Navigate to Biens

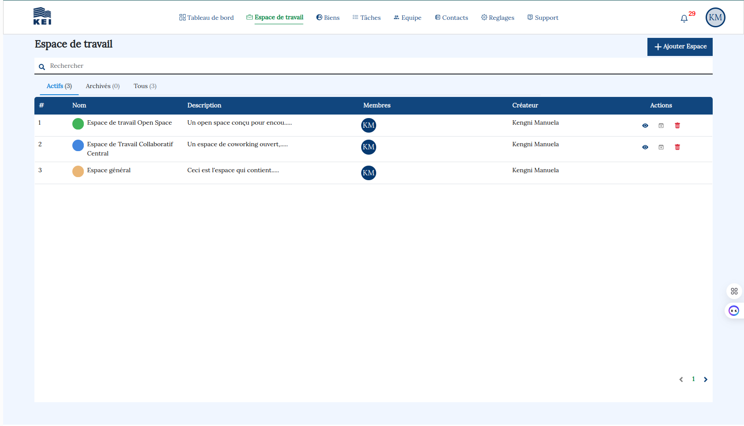pos(328,18)
